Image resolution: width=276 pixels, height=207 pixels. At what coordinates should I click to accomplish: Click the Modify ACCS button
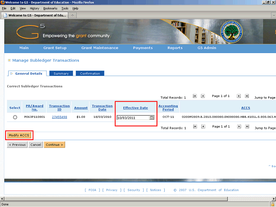19,135
